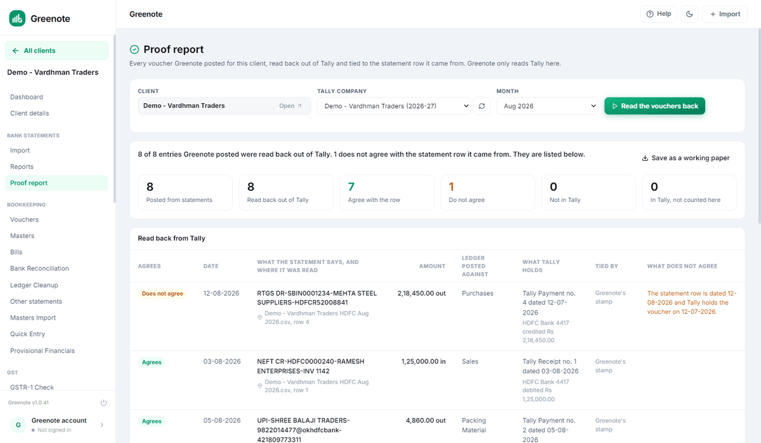The width and height of the screenshot is (761, 443).
Task: Click the Packing Material ledger cell
Action: click(474, 425)
